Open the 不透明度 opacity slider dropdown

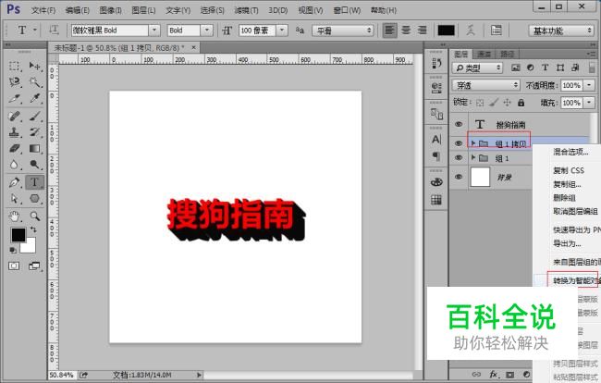coord(589,85)
